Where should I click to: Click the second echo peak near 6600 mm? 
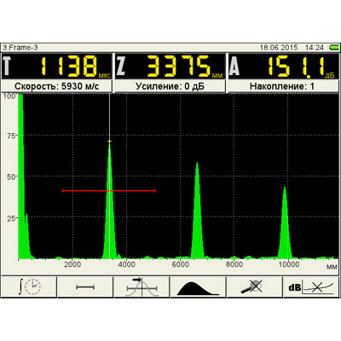[x=197, y=211]
